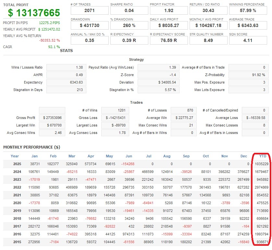This screenshot has height=250, width=272.
Task: Select 2022 YTD total 2974869
Action: (x=262, y=187)
